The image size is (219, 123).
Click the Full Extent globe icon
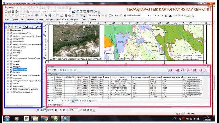17,15
